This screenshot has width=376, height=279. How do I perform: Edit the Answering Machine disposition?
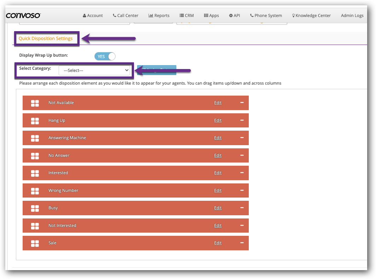[x=218, y=138]
